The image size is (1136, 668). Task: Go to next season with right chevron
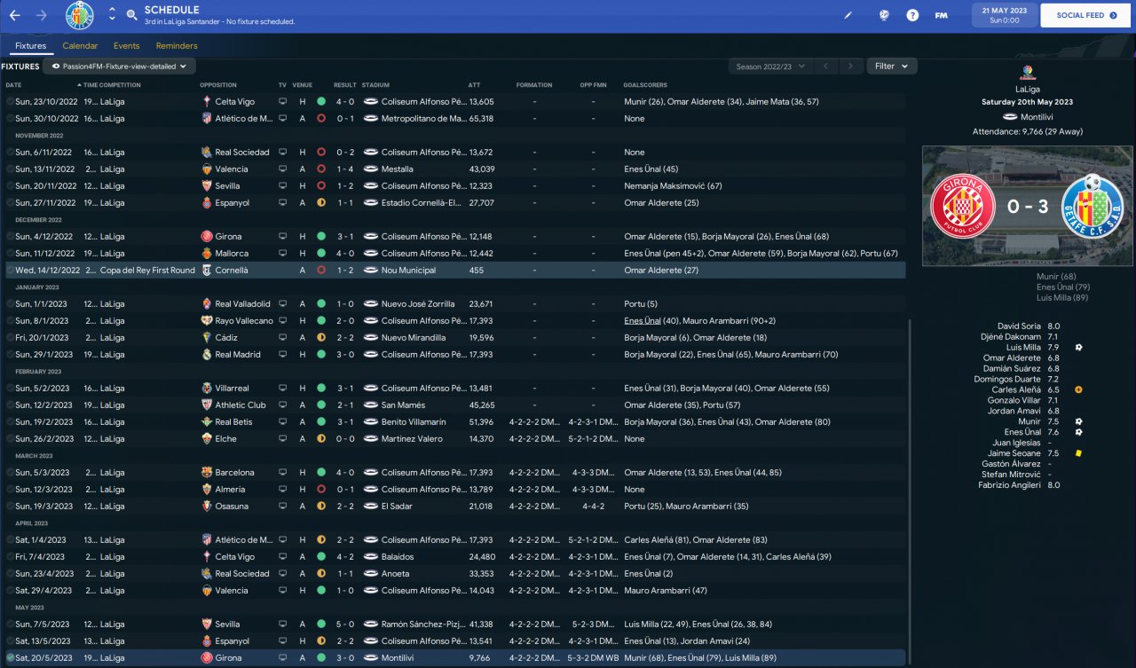(850, 66)
